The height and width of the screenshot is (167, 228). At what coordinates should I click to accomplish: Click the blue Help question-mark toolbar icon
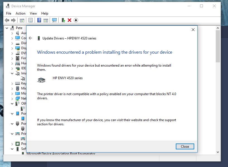(39, 20)
